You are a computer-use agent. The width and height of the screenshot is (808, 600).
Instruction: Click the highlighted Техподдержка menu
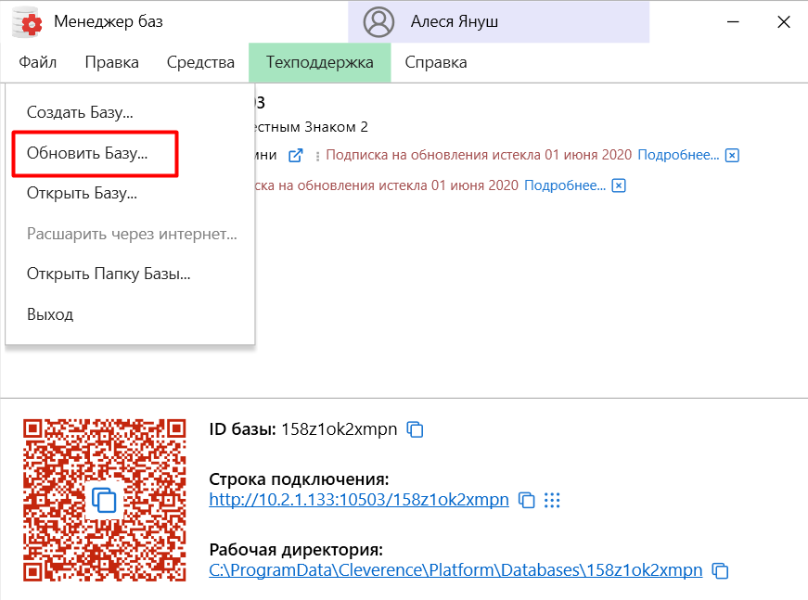pyautogui.click(x=319, y=62)
